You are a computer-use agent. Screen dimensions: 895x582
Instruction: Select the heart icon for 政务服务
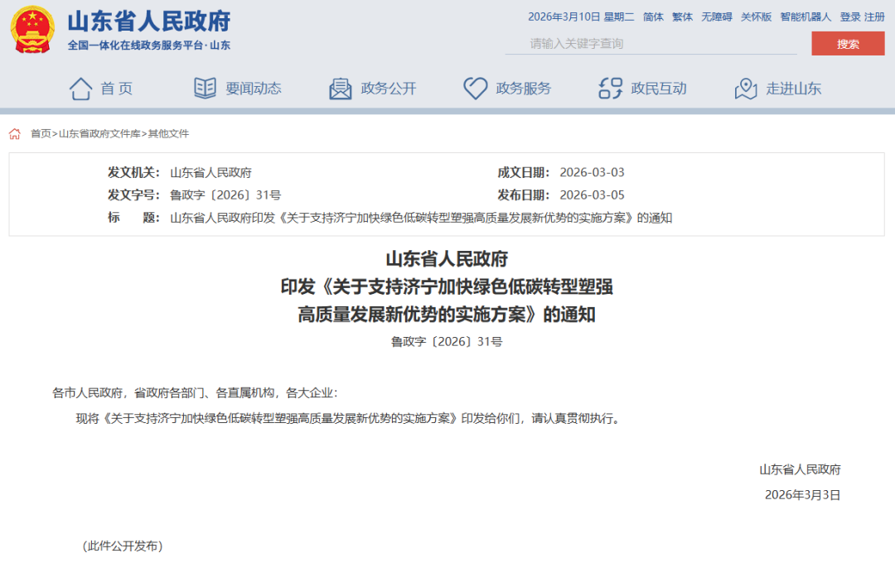click(x=475, y=87)
